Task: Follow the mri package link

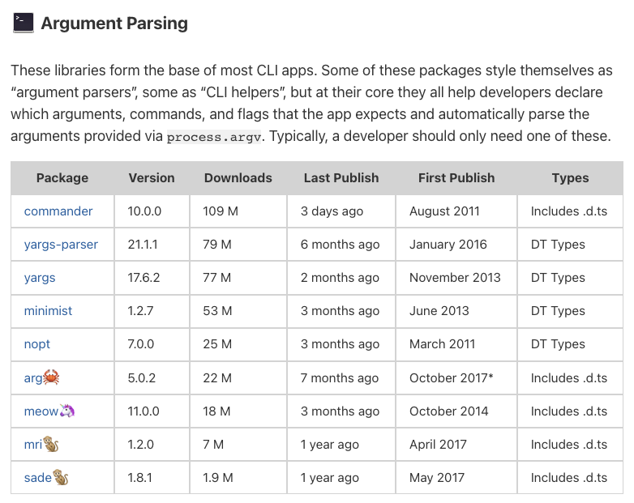Action: (33, 445)
